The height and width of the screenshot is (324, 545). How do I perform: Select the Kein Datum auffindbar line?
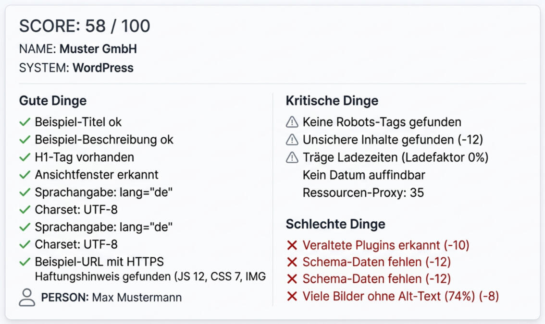[364, 175]
